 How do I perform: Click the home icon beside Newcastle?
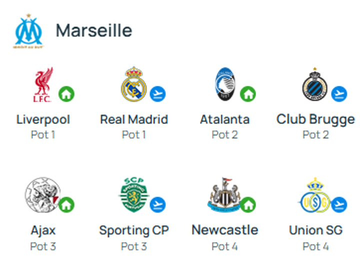(248, 204)
